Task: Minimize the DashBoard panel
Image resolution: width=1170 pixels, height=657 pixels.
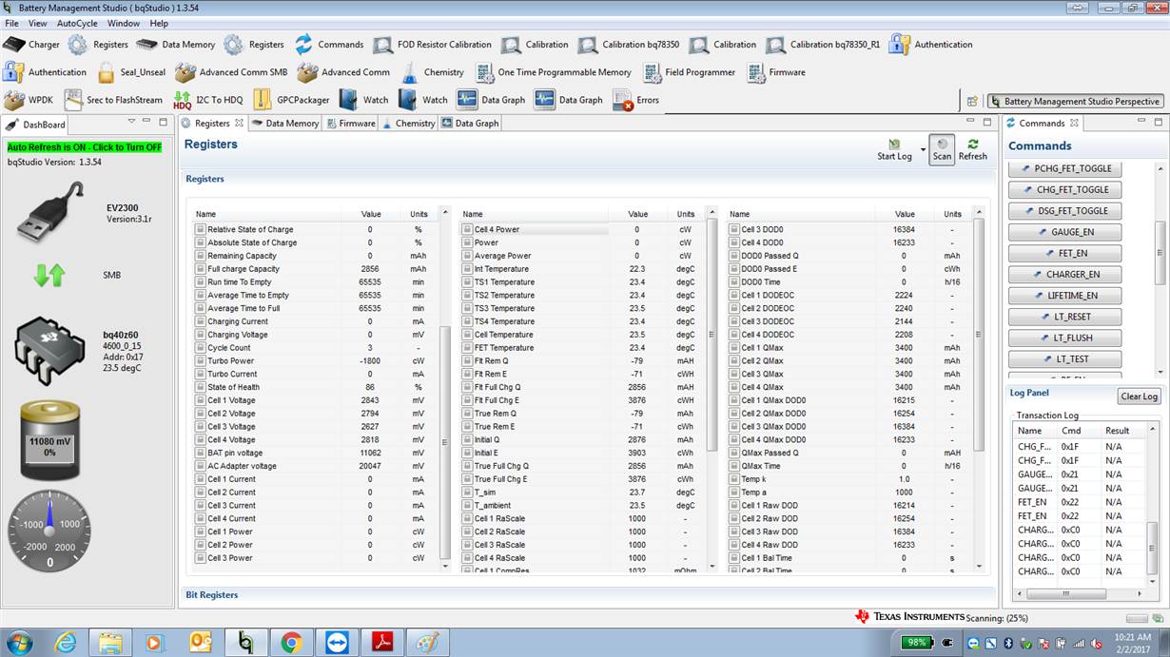Action: click(146, 122)
